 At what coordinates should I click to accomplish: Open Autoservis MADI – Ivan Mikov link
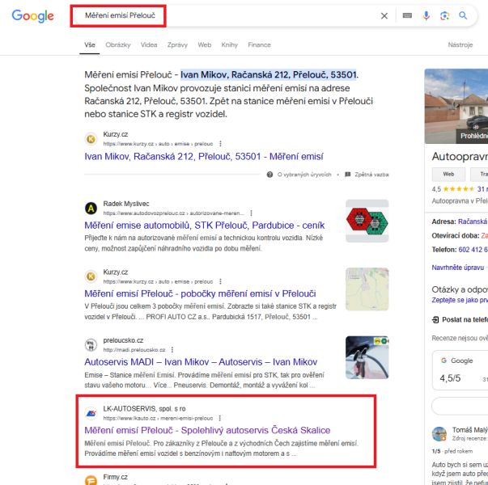(201, 362)
